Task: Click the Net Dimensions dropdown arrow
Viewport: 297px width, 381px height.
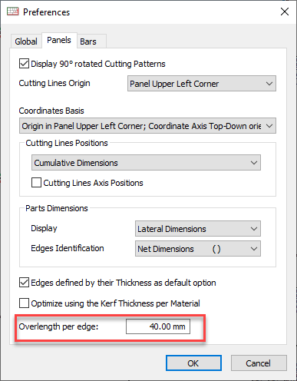Action: point(254,249)
